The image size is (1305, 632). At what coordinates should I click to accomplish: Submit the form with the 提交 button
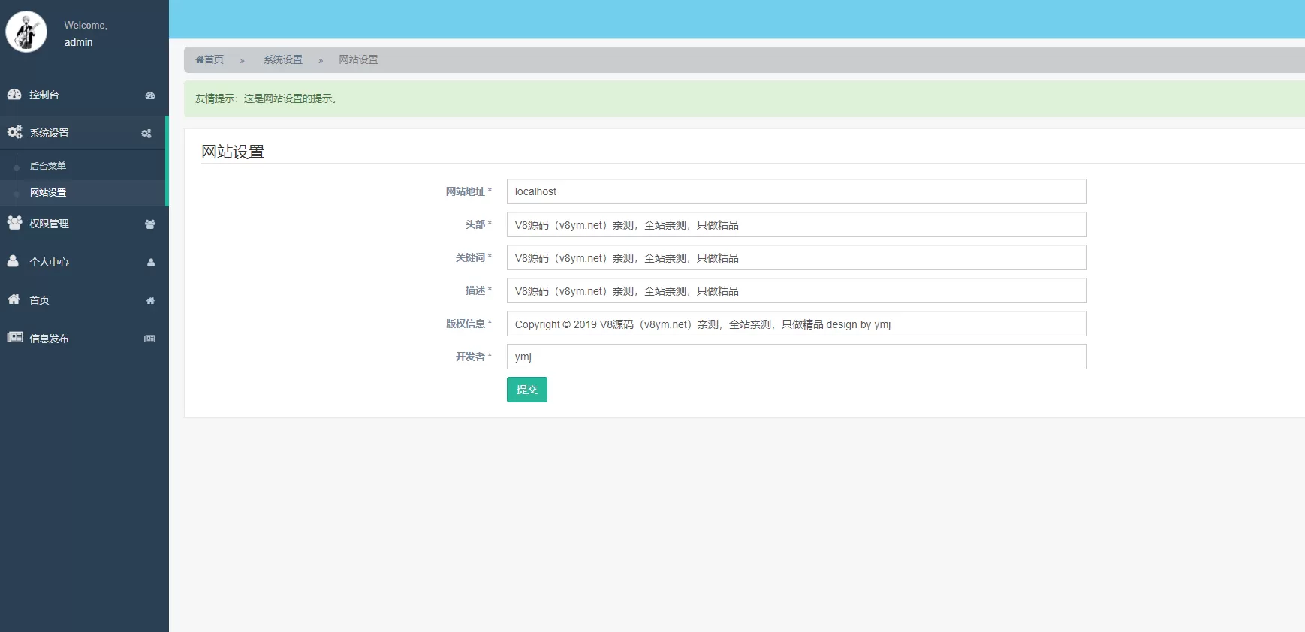click(x=526, y=390)
